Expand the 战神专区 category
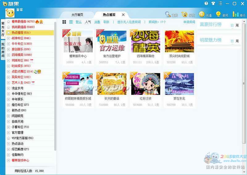Screen dimensions: 247x175 point(9,38)
